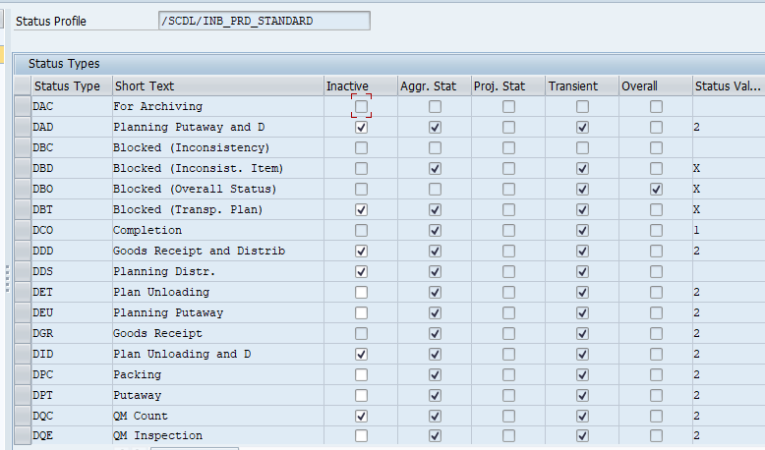Image resolution: width=765 pixels, height=450 pixels.
Task: Toggle Transient checkbox for DCO Completion row
Action: pos(582,230)
